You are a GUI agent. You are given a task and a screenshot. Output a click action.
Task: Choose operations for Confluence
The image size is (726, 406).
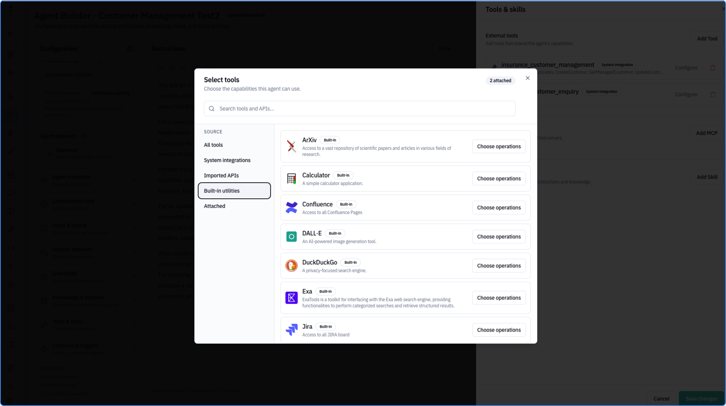click(499, 208)
